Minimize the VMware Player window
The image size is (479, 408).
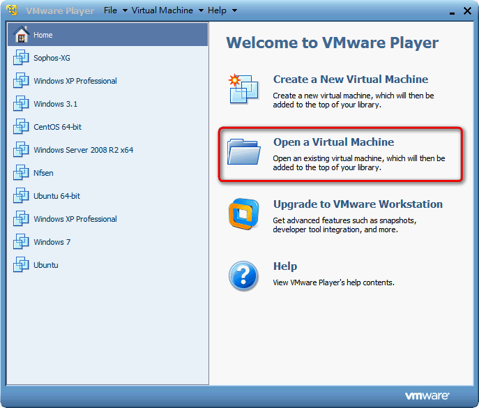[x=452, y=12]
